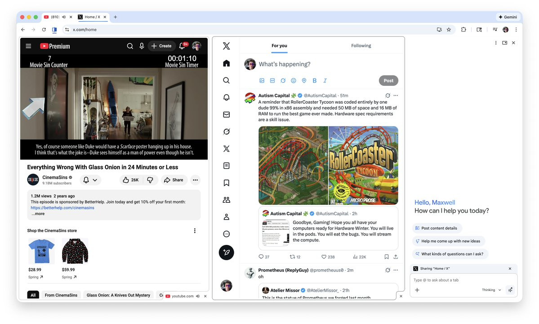Expand the description with ...more

point(38,214)
